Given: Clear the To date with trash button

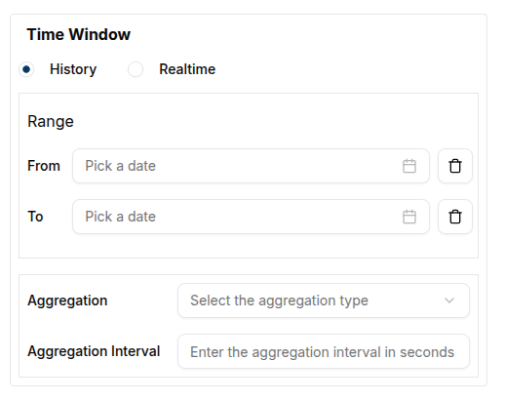Looking at the screenshot, I should pyautogui.click(x=455, y=217).
